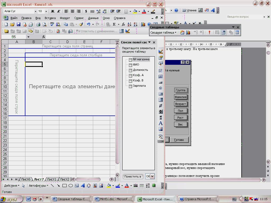This screenshot has height=203, width=271.
Task: Click the red font color A swatch
Action: [x=144, y=11]
